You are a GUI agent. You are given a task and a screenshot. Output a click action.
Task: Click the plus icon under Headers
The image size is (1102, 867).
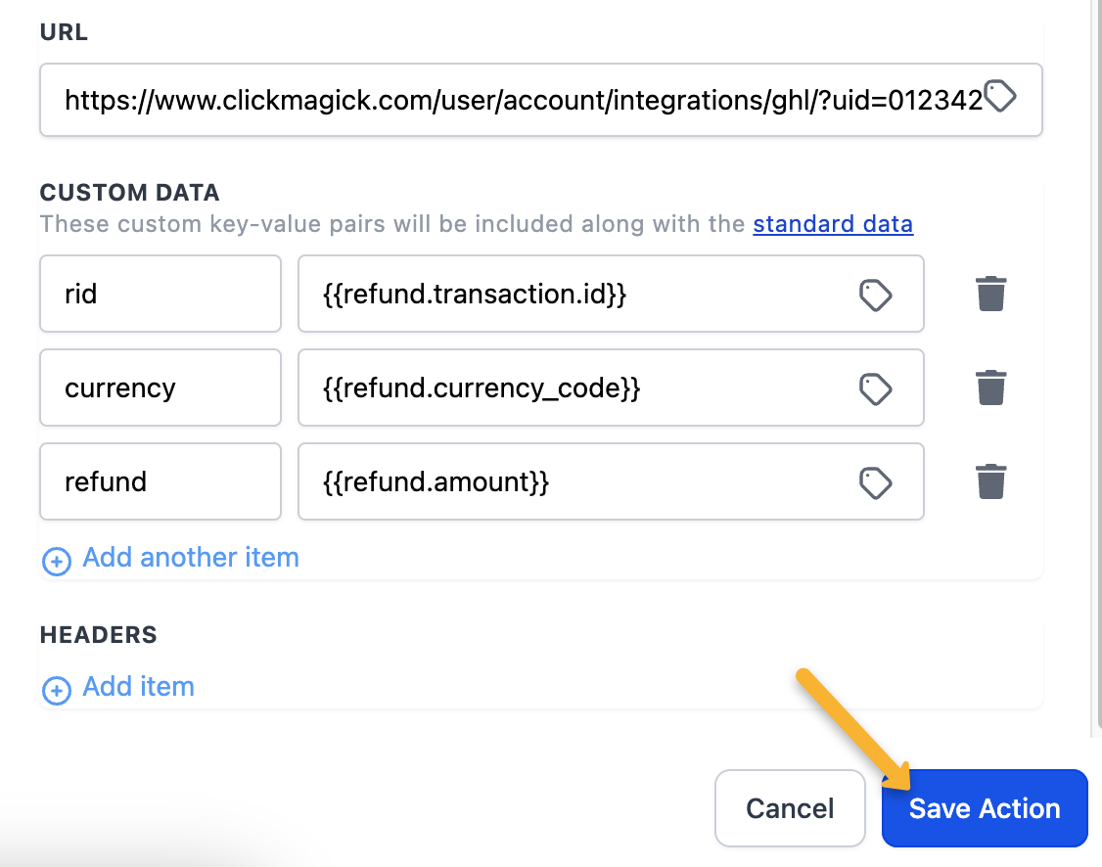click(x=57, y=690)
